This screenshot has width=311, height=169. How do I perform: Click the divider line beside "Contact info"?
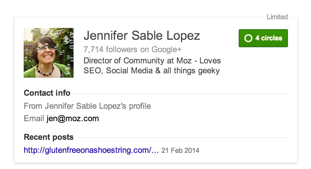181,93
